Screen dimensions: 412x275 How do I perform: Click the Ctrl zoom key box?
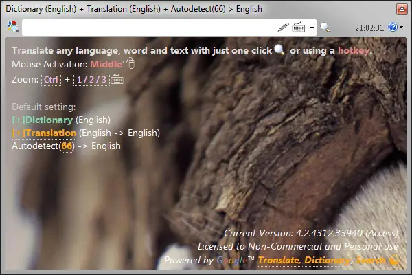pos(51,80)
